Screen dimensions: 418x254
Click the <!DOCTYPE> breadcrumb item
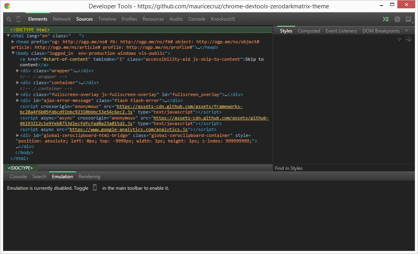coord(20,168)
